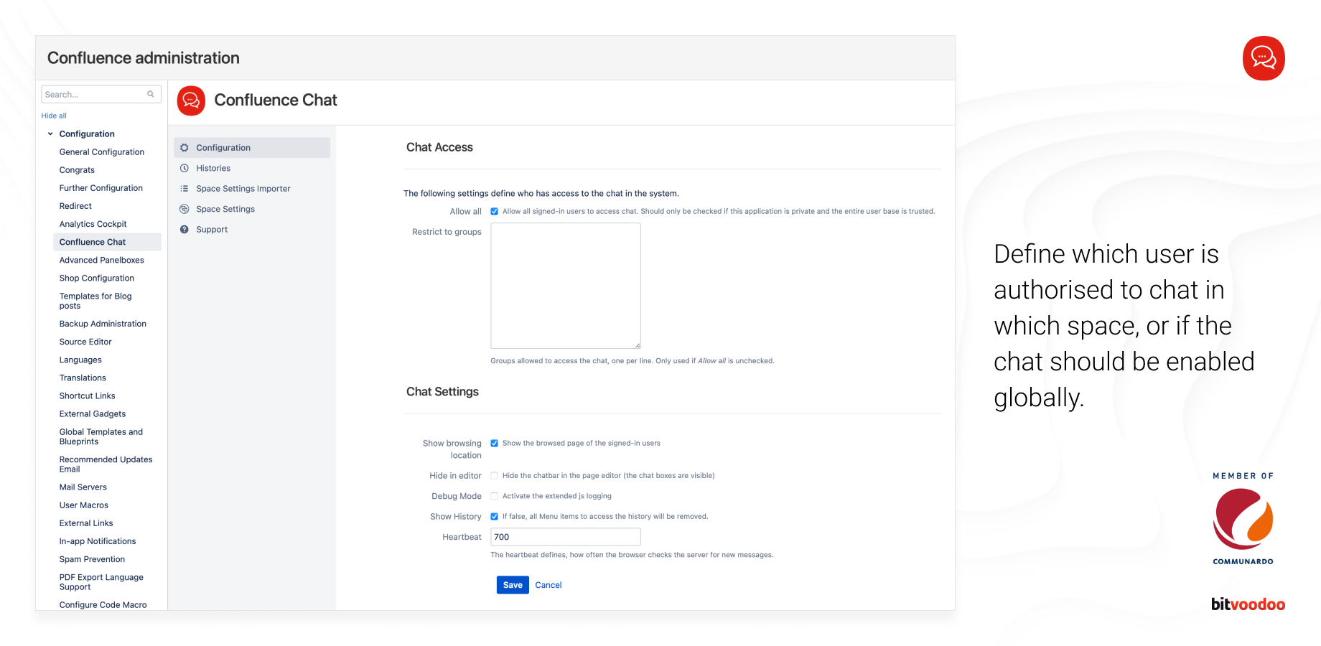Open Redirect in the sidebar
The image size is (1321, 646).
click(75, 206)
